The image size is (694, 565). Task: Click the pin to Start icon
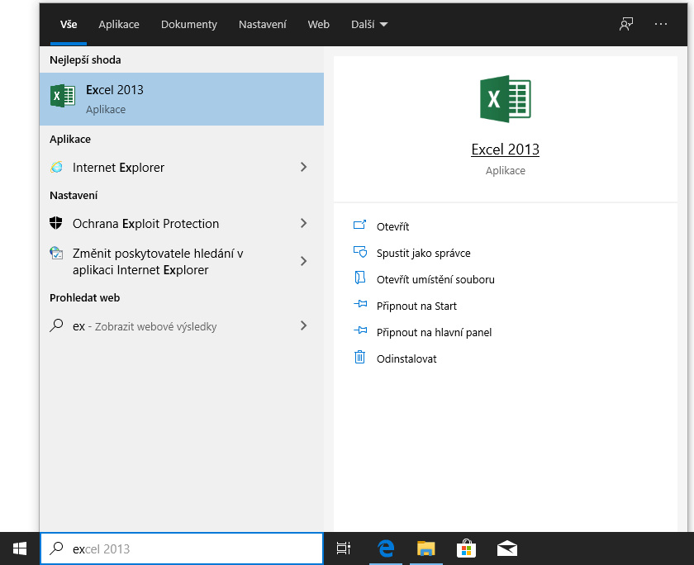(360, 304)
